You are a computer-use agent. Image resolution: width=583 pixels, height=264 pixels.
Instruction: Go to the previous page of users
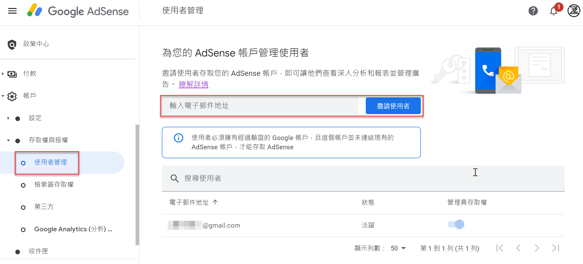click(x=518, y=248)
